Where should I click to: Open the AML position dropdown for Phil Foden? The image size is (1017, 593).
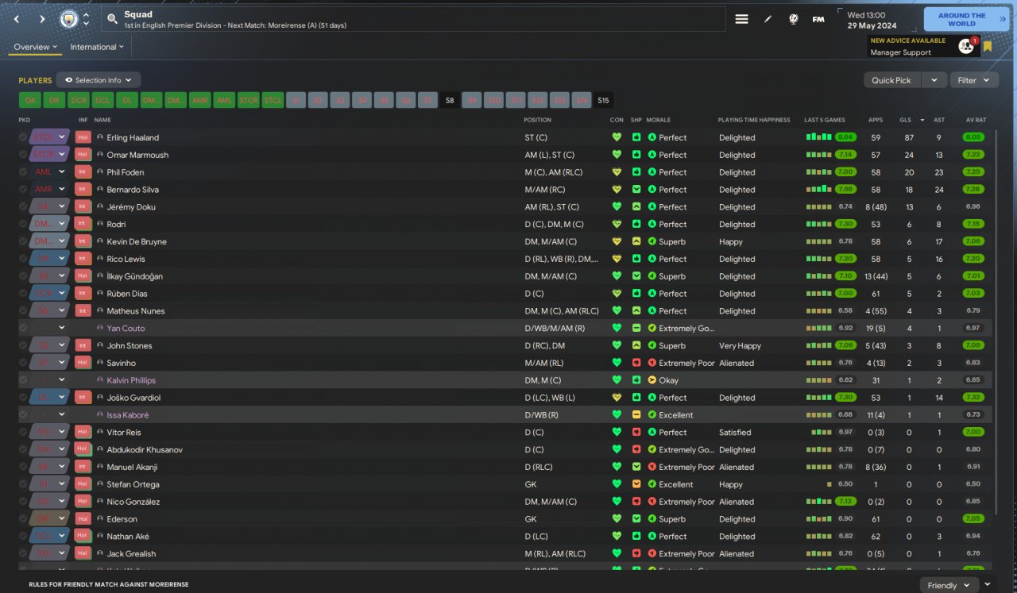49,172
